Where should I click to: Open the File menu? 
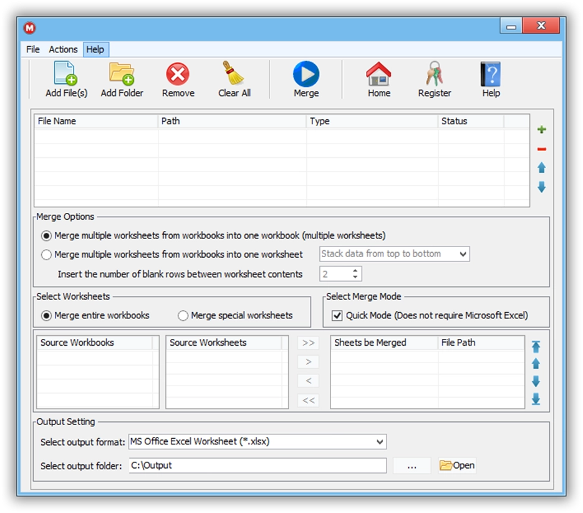coord(32,49)
